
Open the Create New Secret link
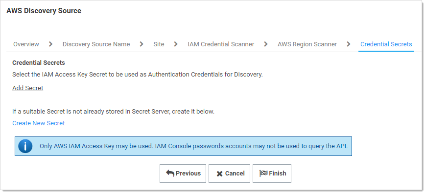point(39,123)
